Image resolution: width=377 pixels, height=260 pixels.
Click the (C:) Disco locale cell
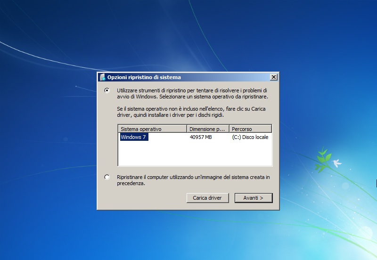coord(250,137)
